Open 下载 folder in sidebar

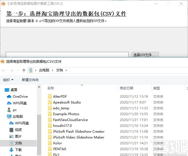[18, 150]
